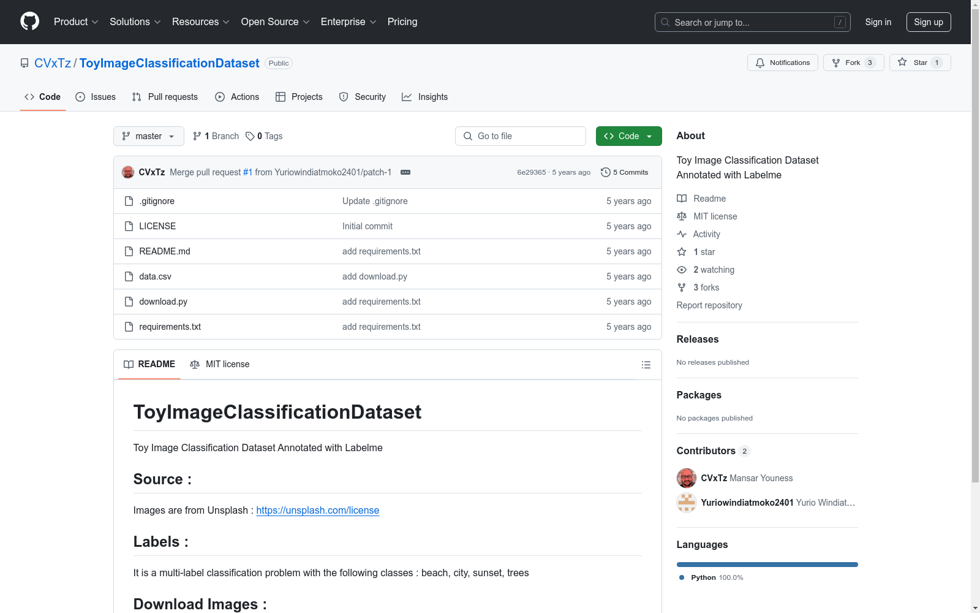Click the pulse icon beside Activity

pyautogui.click(x=682, y=234)
